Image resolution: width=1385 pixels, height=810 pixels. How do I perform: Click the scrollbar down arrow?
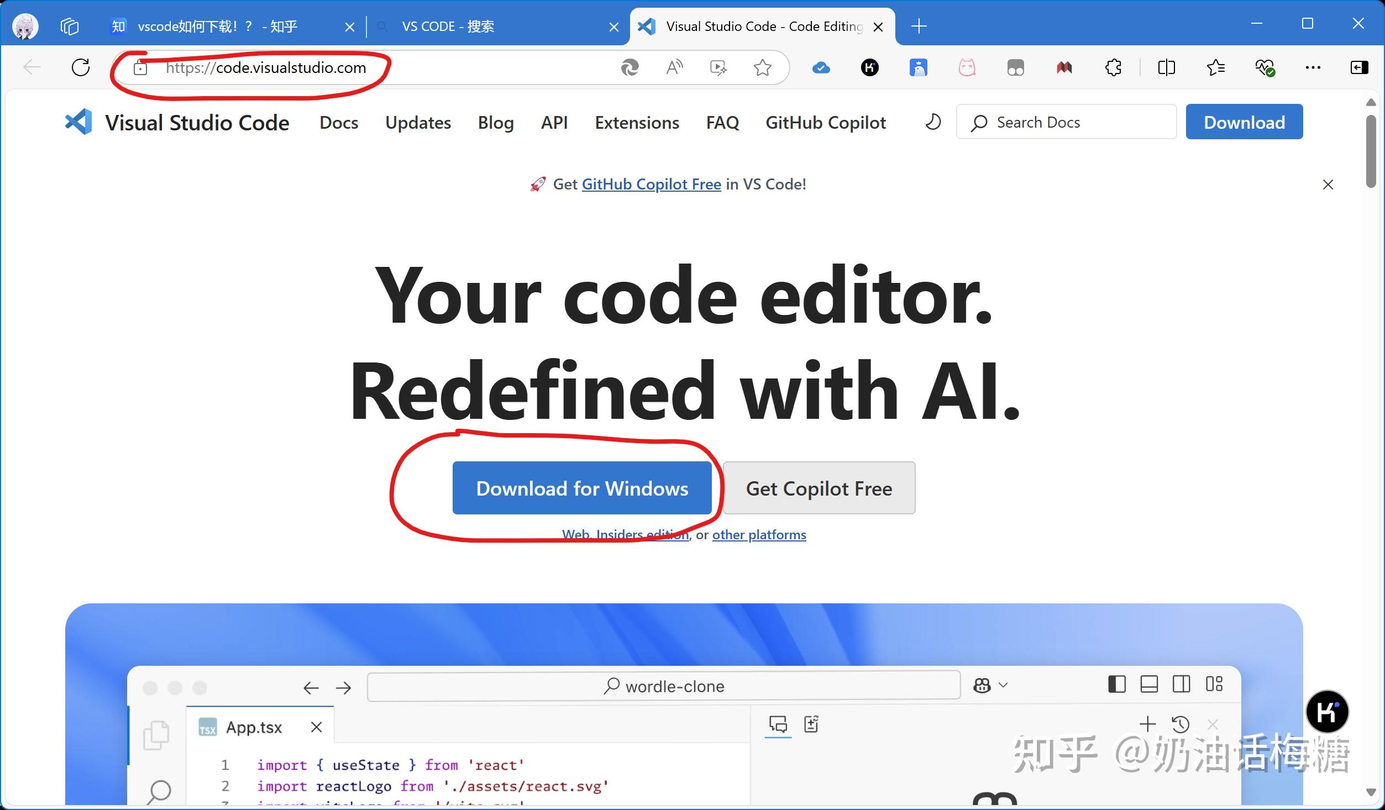(x=1371, y=792)
